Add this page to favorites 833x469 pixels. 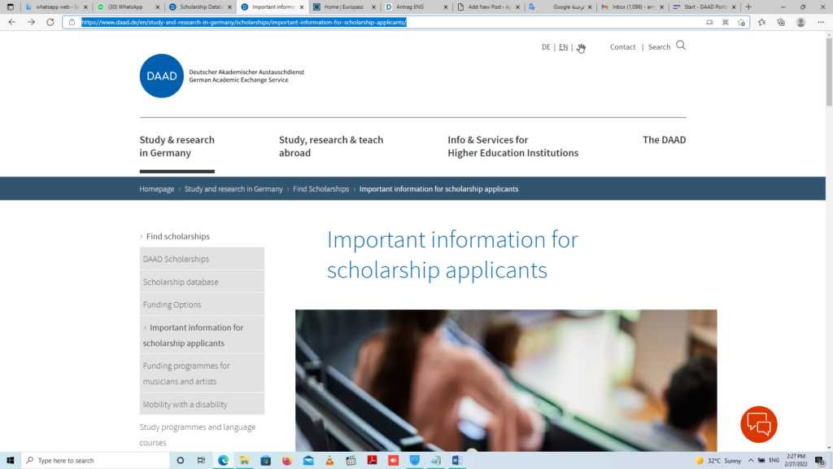pos(741,22)
